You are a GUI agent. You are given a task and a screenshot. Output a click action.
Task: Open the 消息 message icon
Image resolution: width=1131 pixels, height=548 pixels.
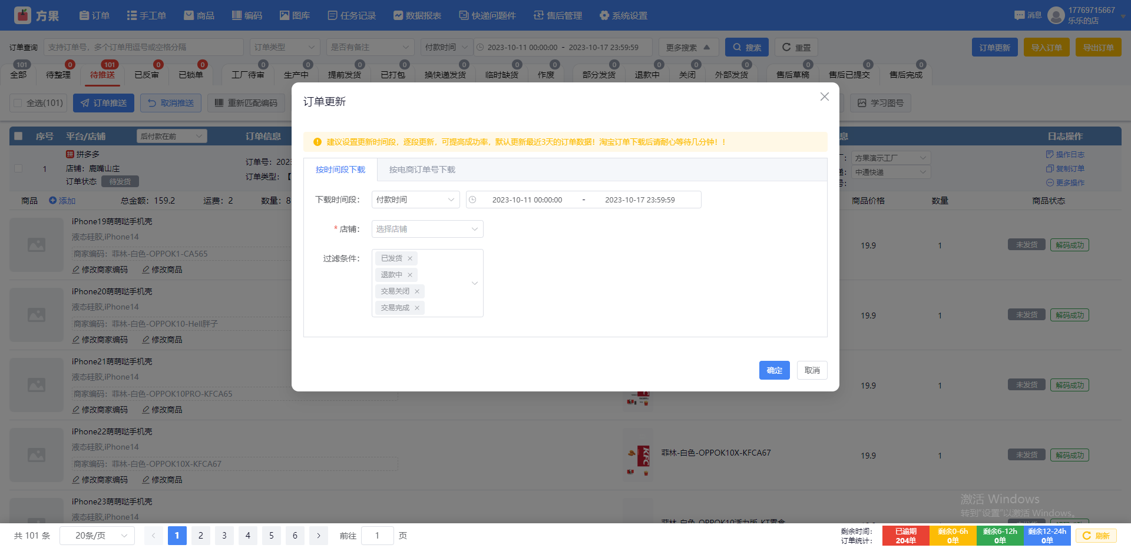[x=1019, y=15]
